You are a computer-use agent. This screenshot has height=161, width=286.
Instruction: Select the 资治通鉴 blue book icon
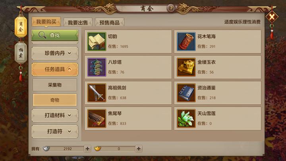click(186, 93)
